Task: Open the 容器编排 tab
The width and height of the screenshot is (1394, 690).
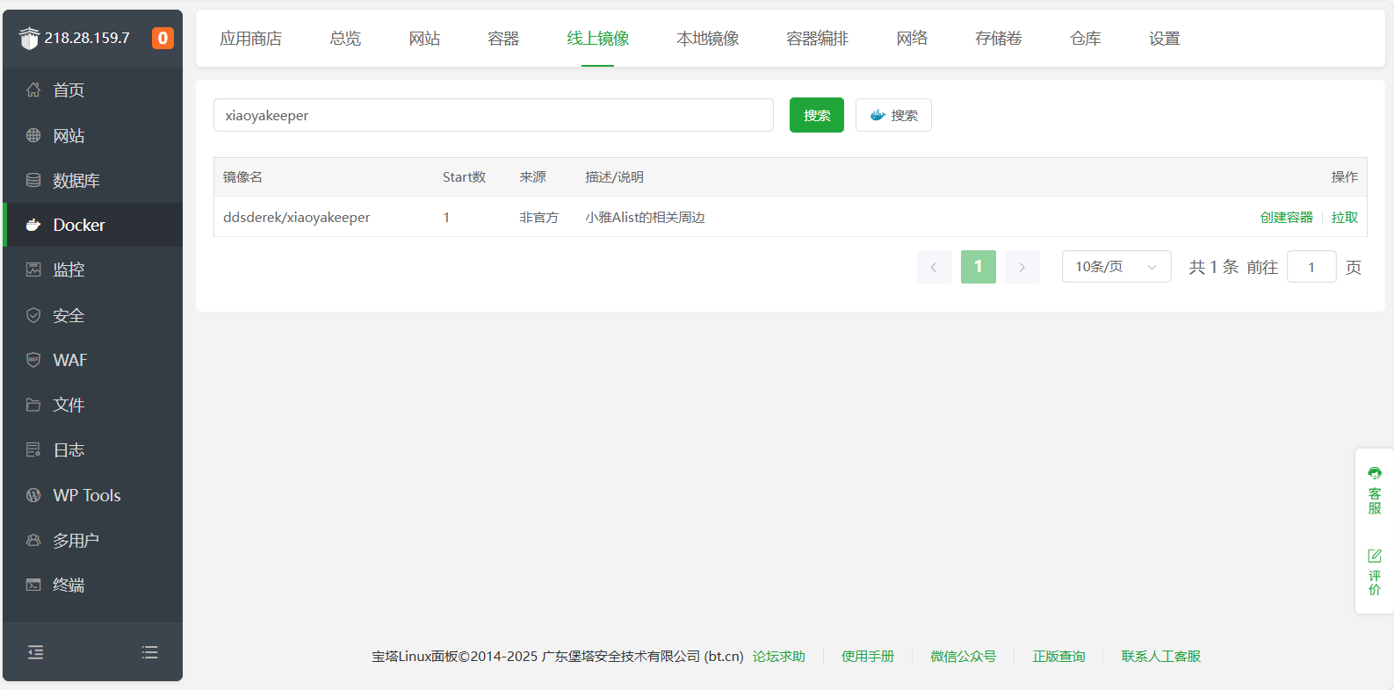Action: 818,39
